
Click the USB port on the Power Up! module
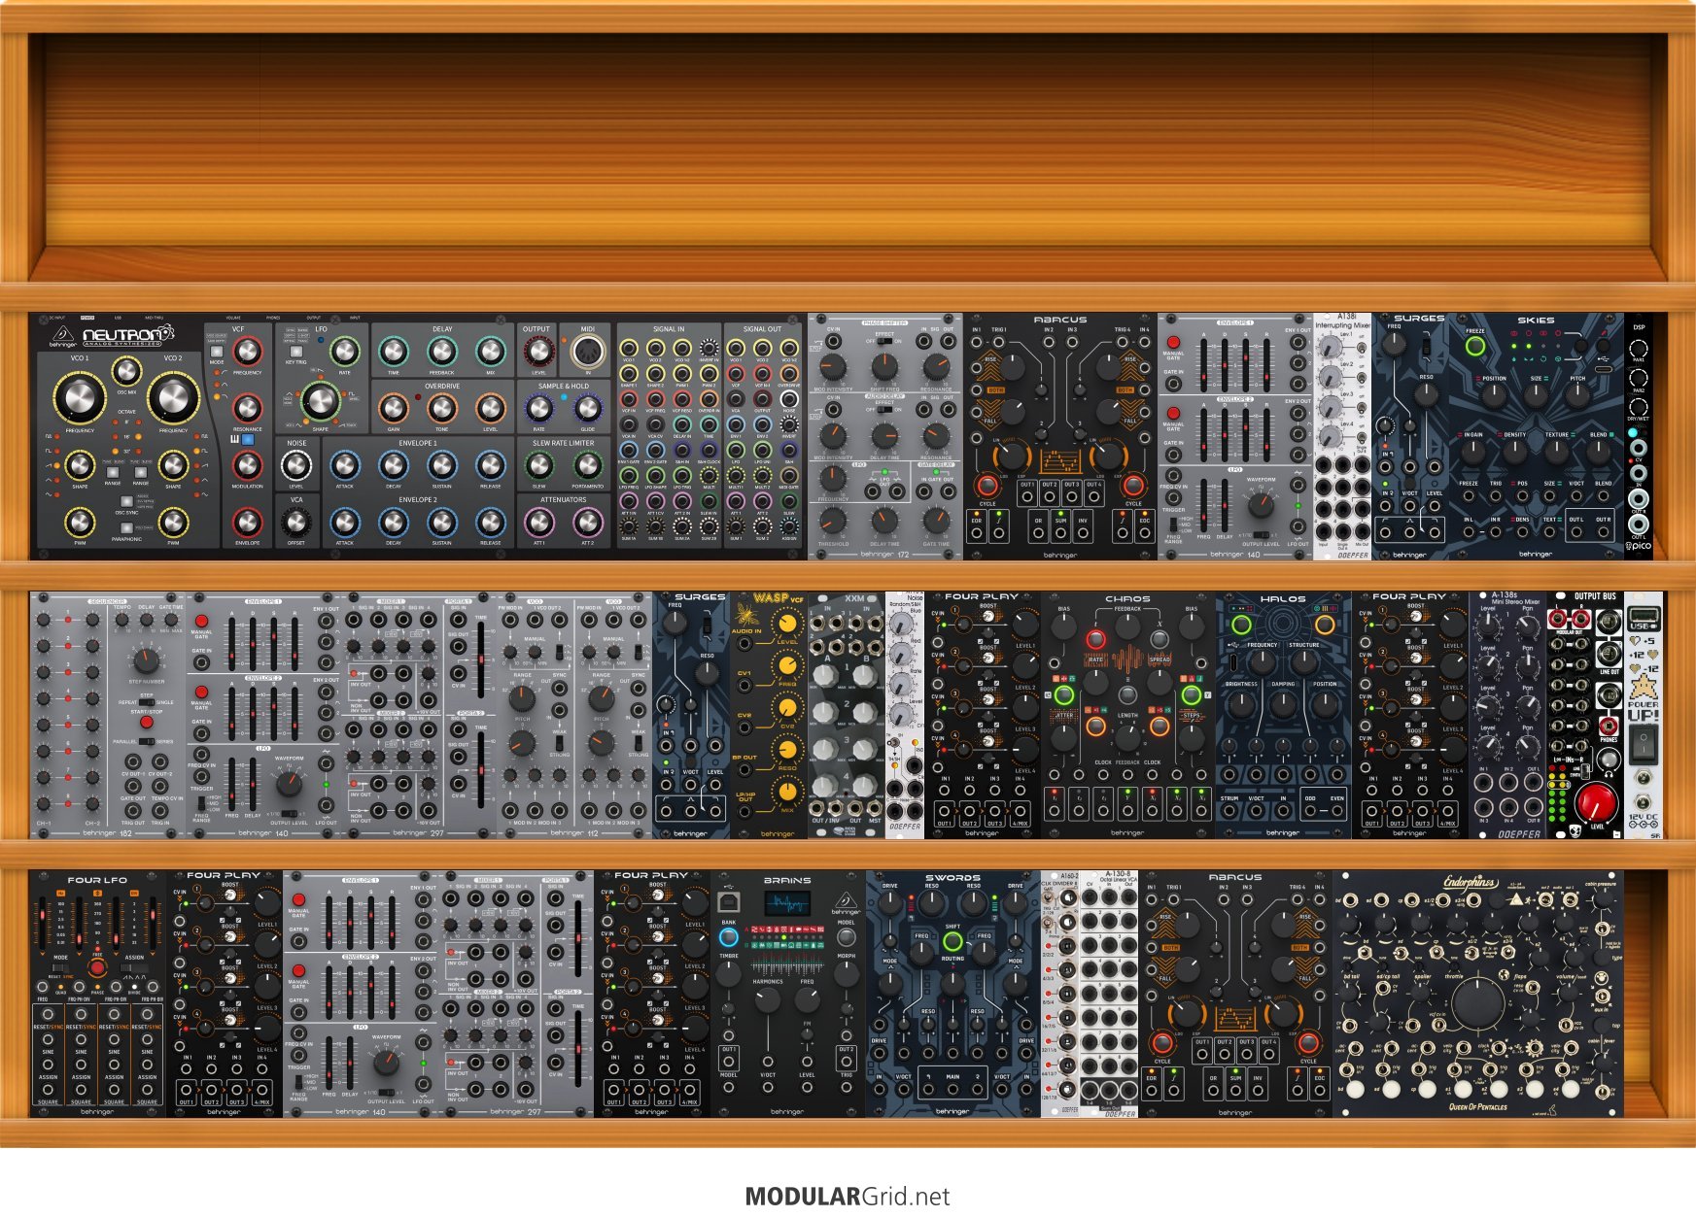tap(1643, 615)
